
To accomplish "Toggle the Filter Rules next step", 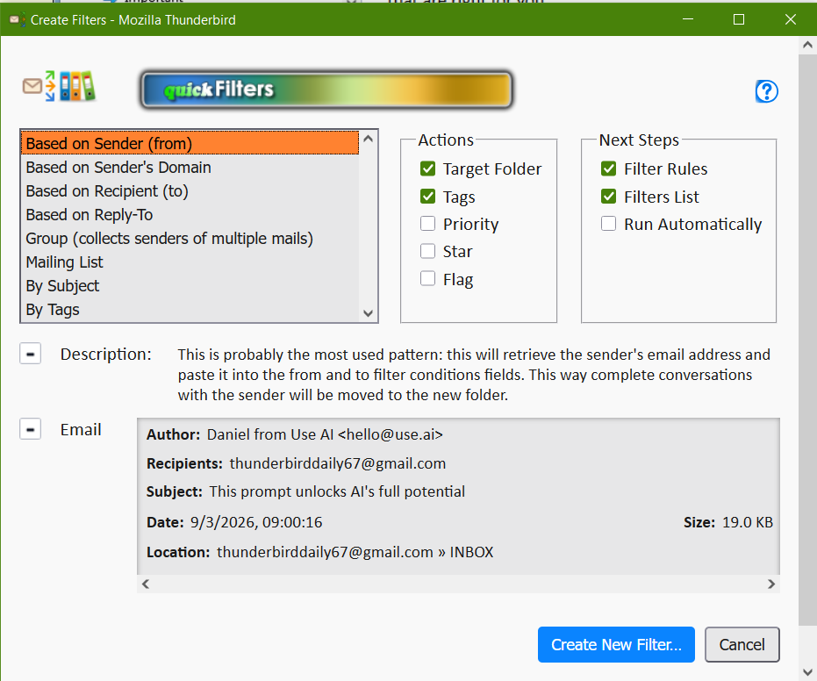I will click(609, 168).
